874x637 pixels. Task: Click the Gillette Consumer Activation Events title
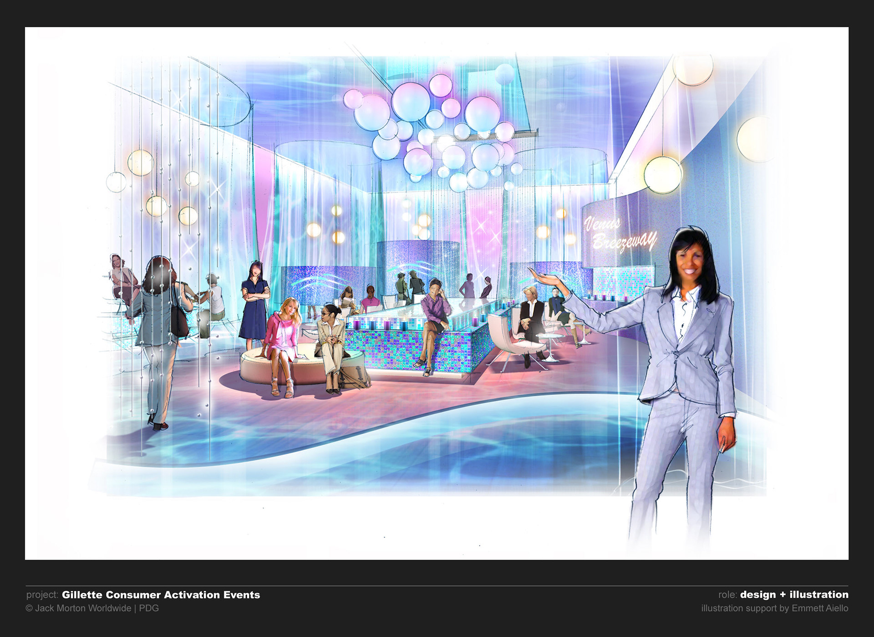pos(161,595)
